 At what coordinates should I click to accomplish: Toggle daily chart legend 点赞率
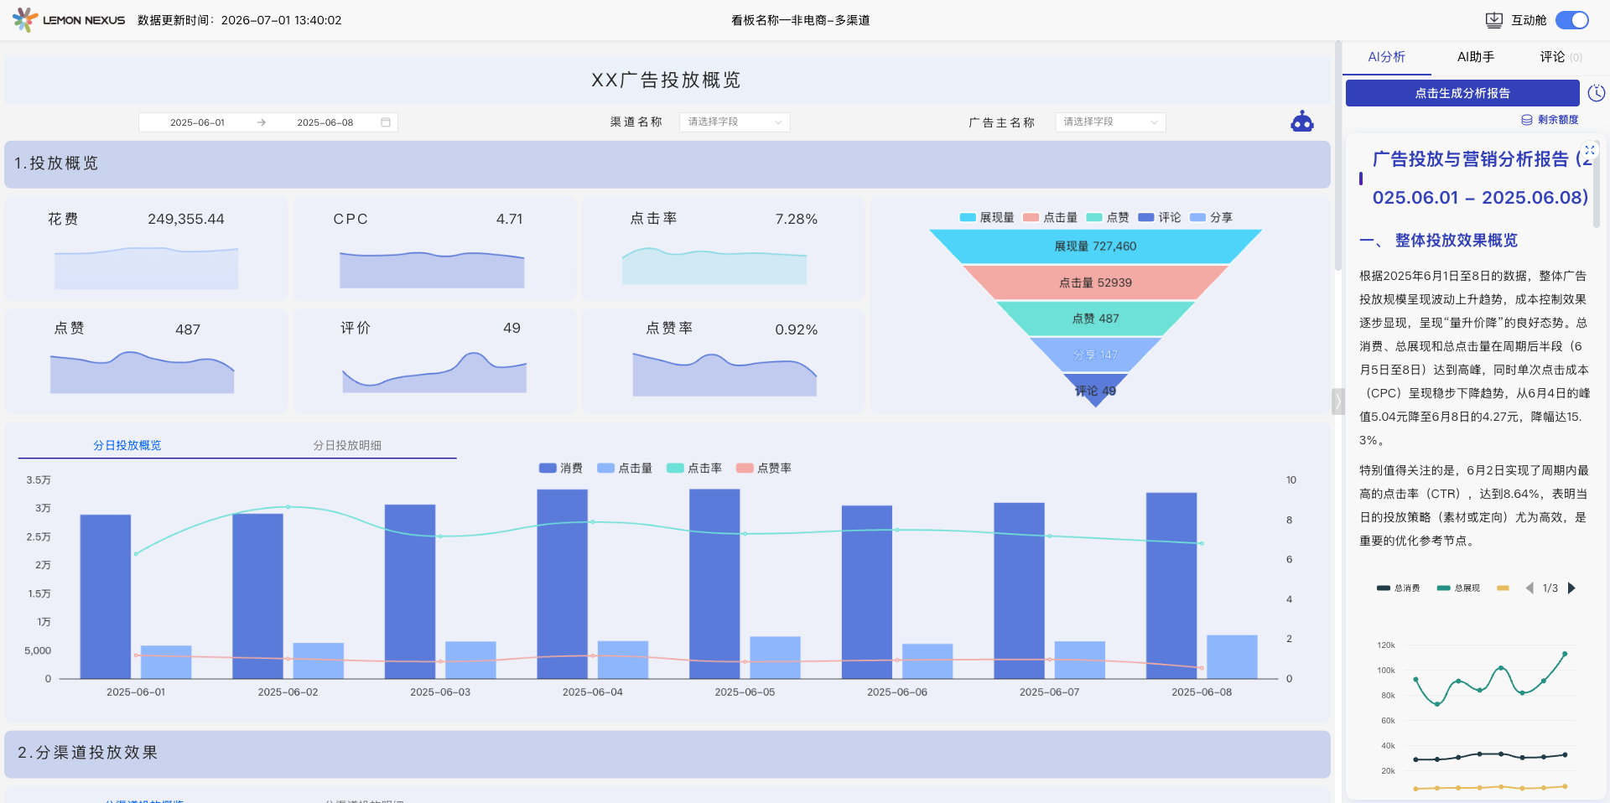click(764, 468)
